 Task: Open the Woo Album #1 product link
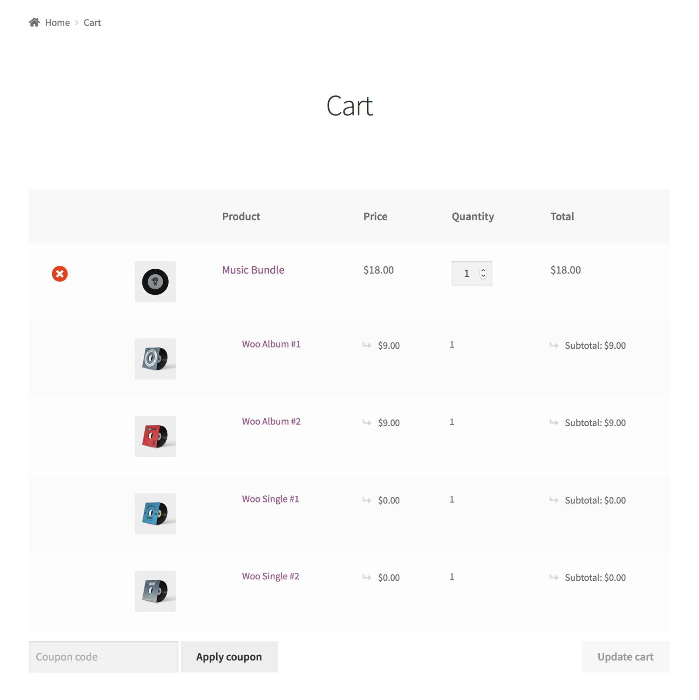(271, 344)
